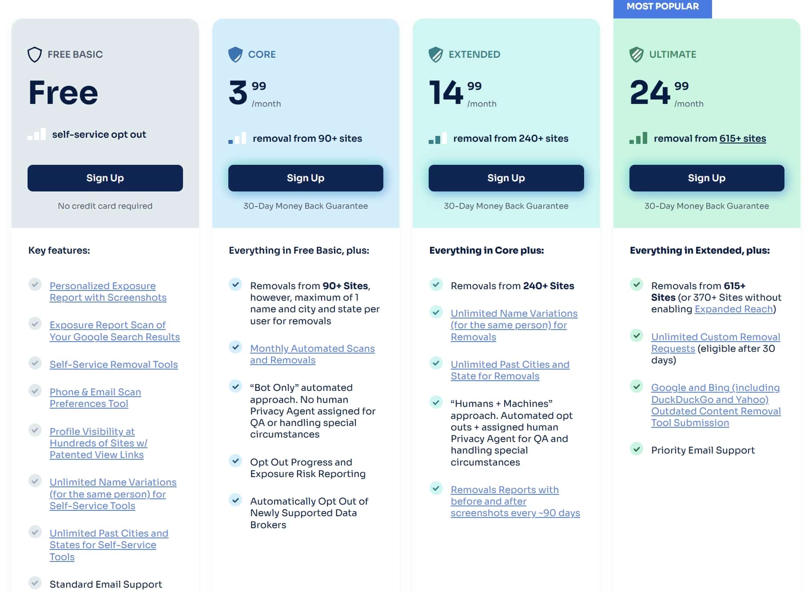Click the checkmark beside Standard Email Support
This screenshot has height=593, width=812.
(35, 582)
